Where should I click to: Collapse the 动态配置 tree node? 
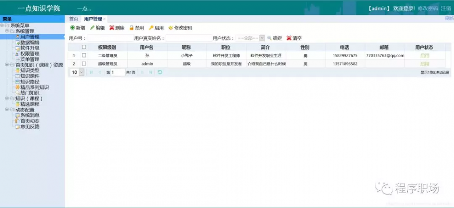[x=7, y=110]
